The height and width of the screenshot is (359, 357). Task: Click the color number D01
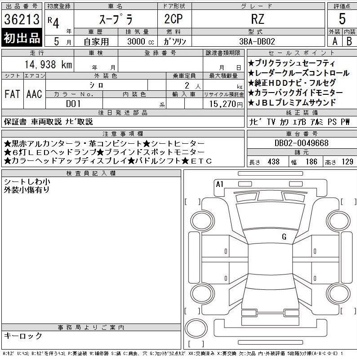(x=73, y=104)
